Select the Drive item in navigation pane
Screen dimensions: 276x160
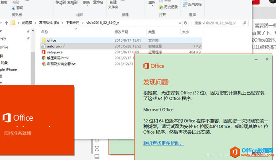point(4,47)
